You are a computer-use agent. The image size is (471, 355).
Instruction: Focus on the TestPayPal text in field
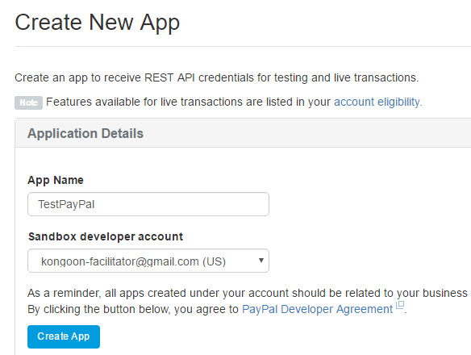[66, 204]
